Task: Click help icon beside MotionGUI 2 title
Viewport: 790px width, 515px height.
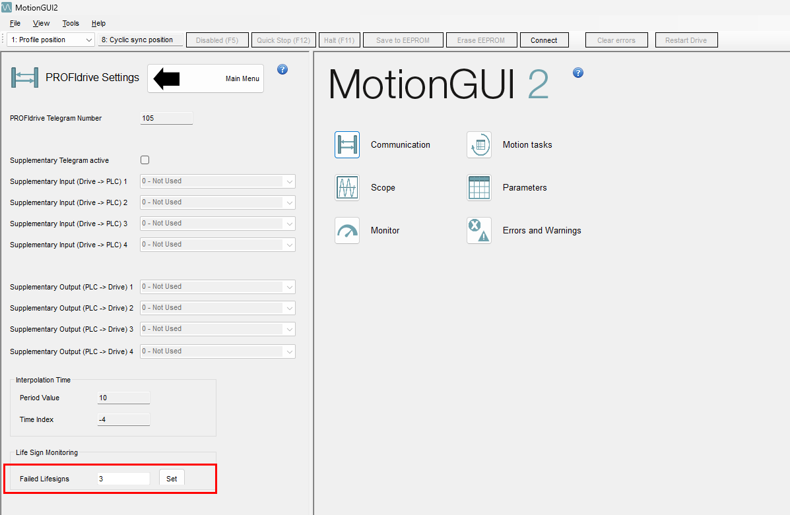Action: tap(578, 73)
